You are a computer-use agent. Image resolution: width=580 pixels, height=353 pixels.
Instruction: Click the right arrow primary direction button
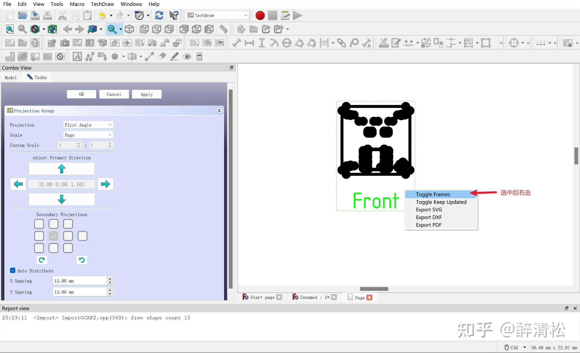pos(105,184)
